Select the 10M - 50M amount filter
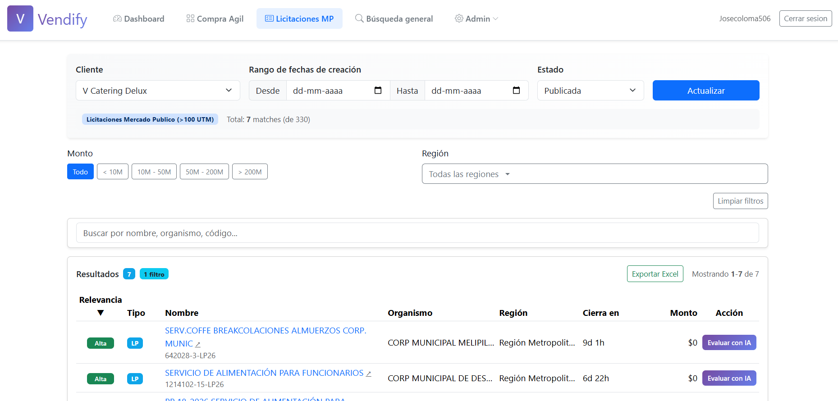This screenshot has width=838, height=401. [x=154, y=172]
